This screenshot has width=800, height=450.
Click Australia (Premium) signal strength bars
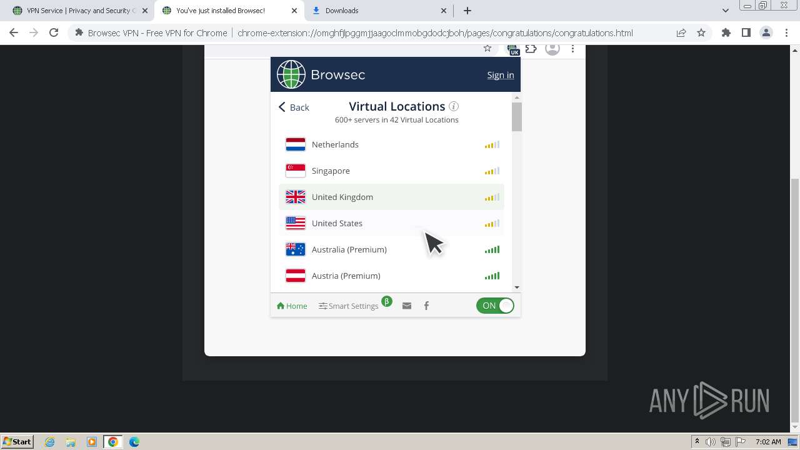tap(492, 250)
